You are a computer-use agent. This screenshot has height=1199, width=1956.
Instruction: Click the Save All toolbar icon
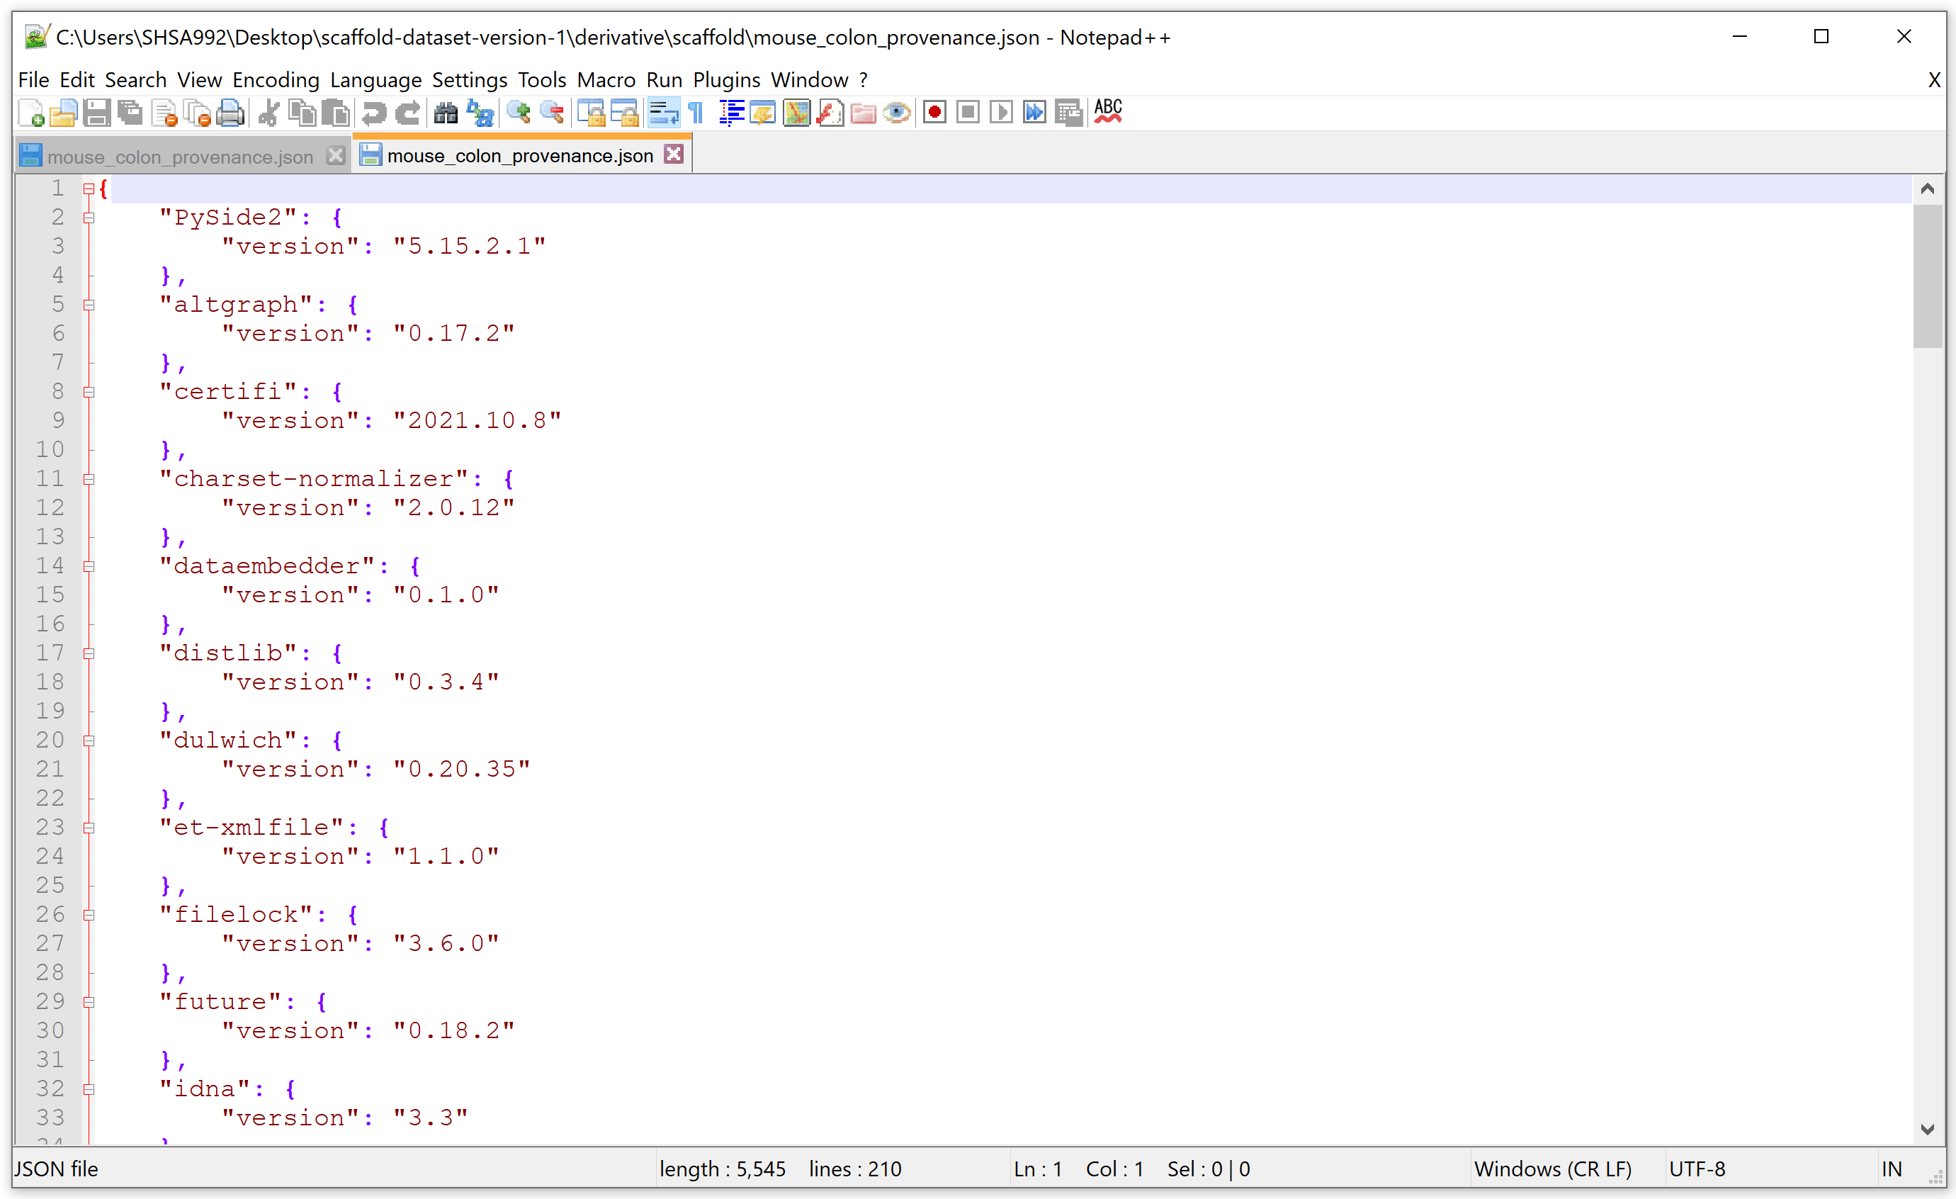pos(130,113)
